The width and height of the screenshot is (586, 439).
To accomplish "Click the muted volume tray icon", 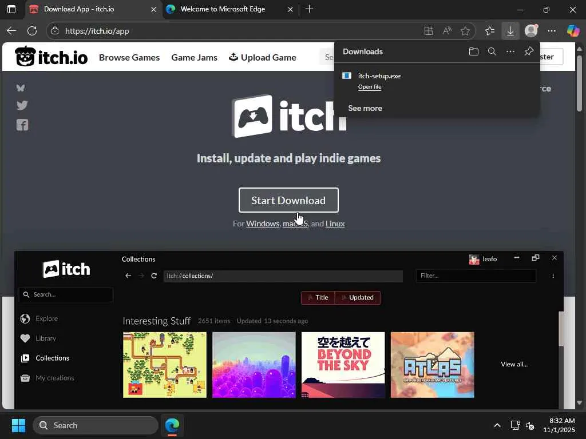I will point(529,425).
